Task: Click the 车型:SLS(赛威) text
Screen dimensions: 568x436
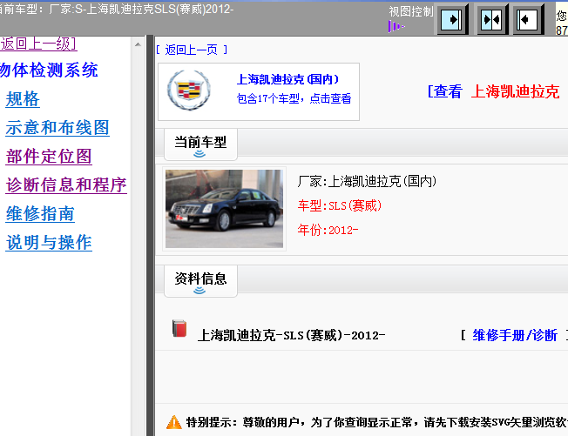Action: [340, 206]
